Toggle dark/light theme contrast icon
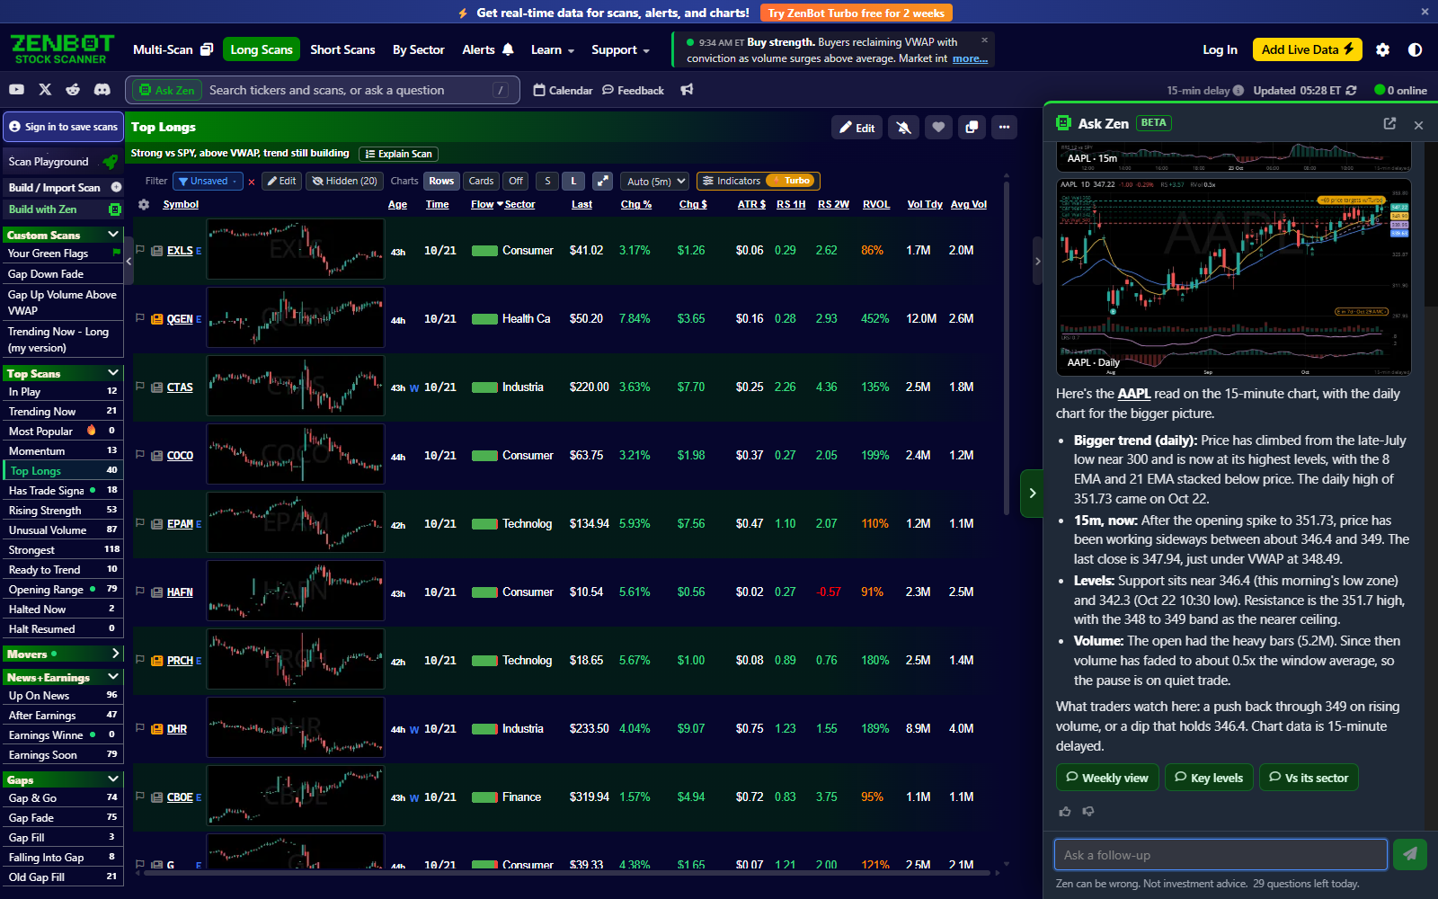Image resolution: width=1438 pixels, height=899 pixels. pos(1415,49)
